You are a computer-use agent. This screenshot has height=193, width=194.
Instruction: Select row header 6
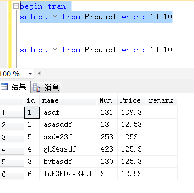[12, 174]
